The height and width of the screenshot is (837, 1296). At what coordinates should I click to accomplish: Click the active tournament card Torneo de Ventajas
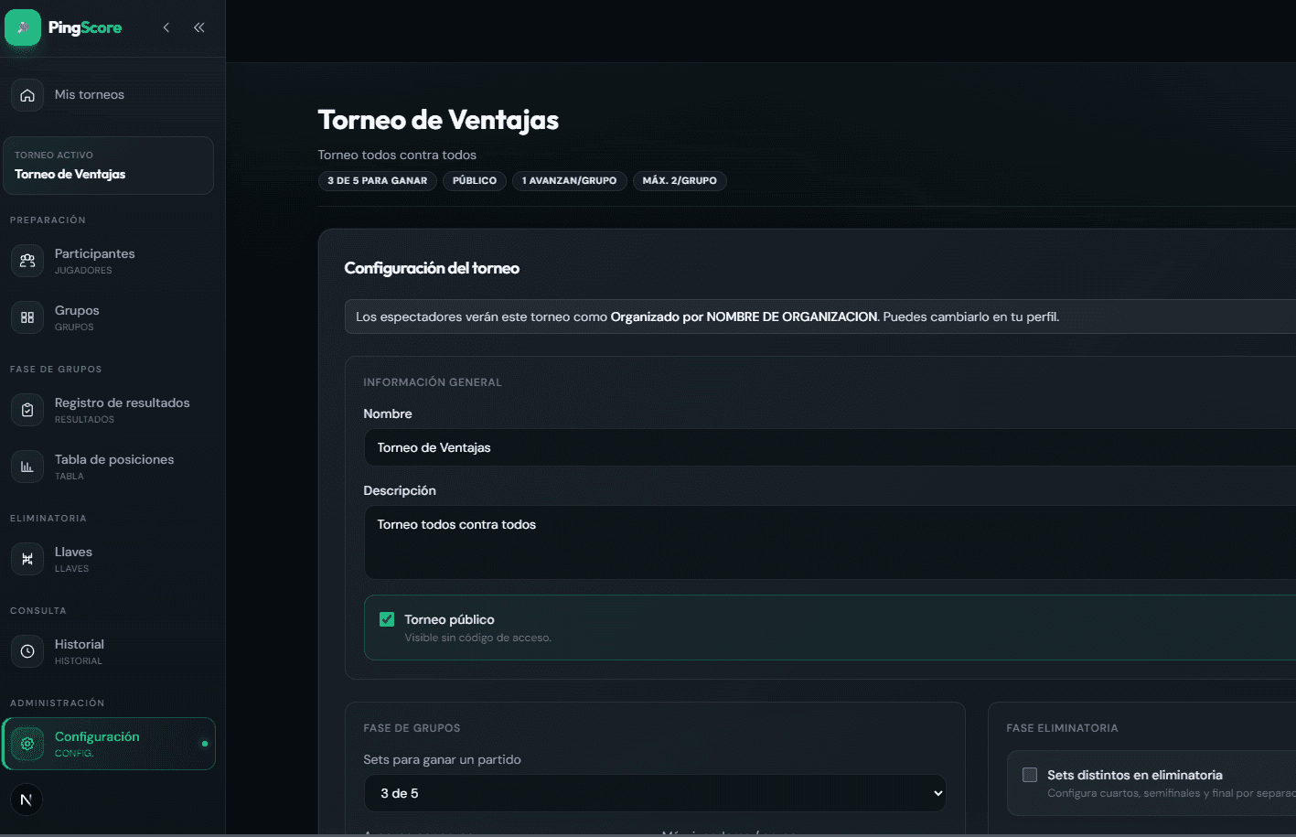(108, 166)
